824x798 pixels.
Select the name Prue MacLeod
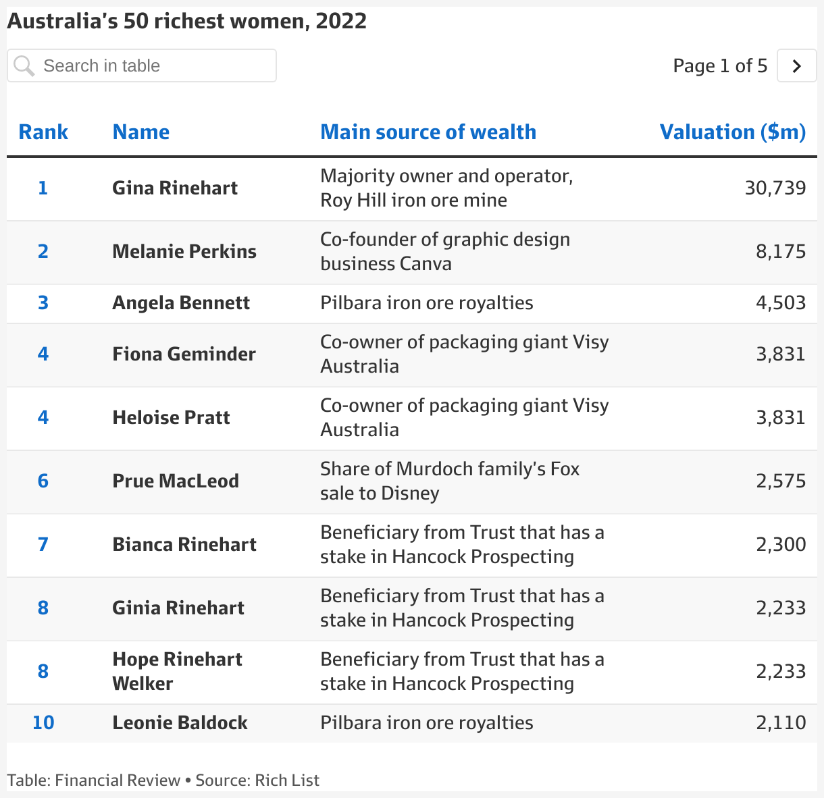(176, 481)
